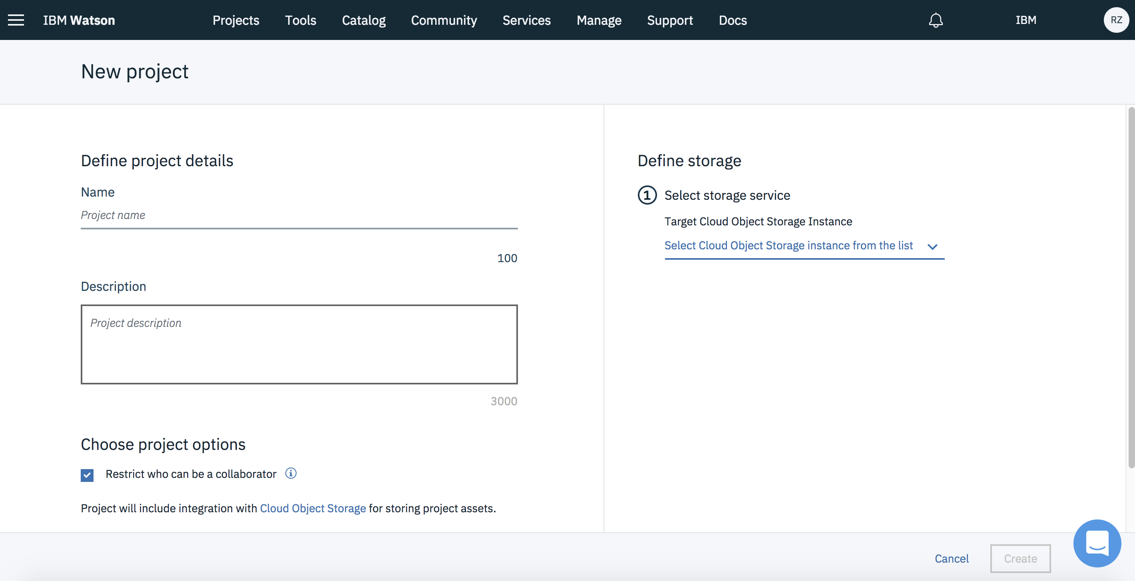
Task: Open the Projects menu
Action: (236, 20)
